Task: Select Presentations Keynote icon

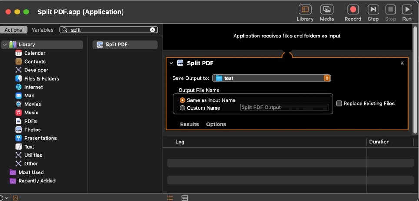Action: pos(18,138)
